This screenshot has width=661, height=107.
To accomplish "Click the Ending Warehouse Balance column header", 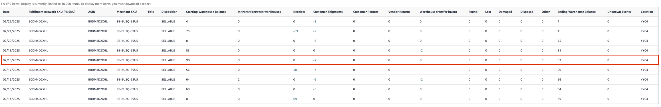I will point(577,12).
